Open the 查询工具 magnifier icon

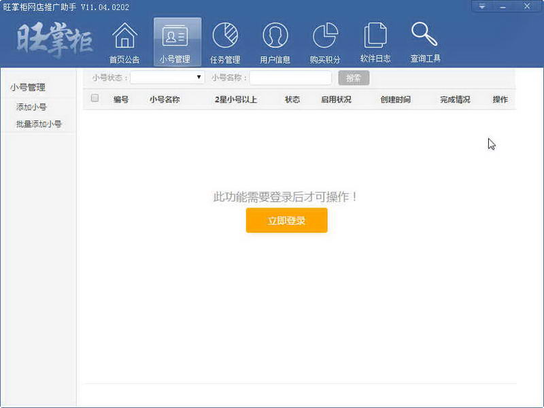425,42
